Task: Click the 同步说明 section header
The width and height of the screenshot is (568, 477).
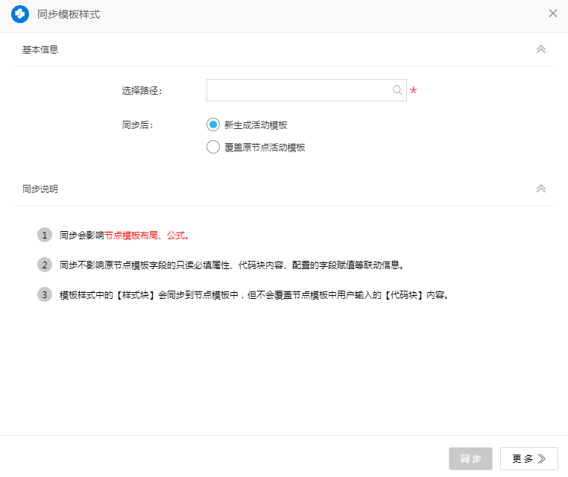Action: tap(40, 189)
